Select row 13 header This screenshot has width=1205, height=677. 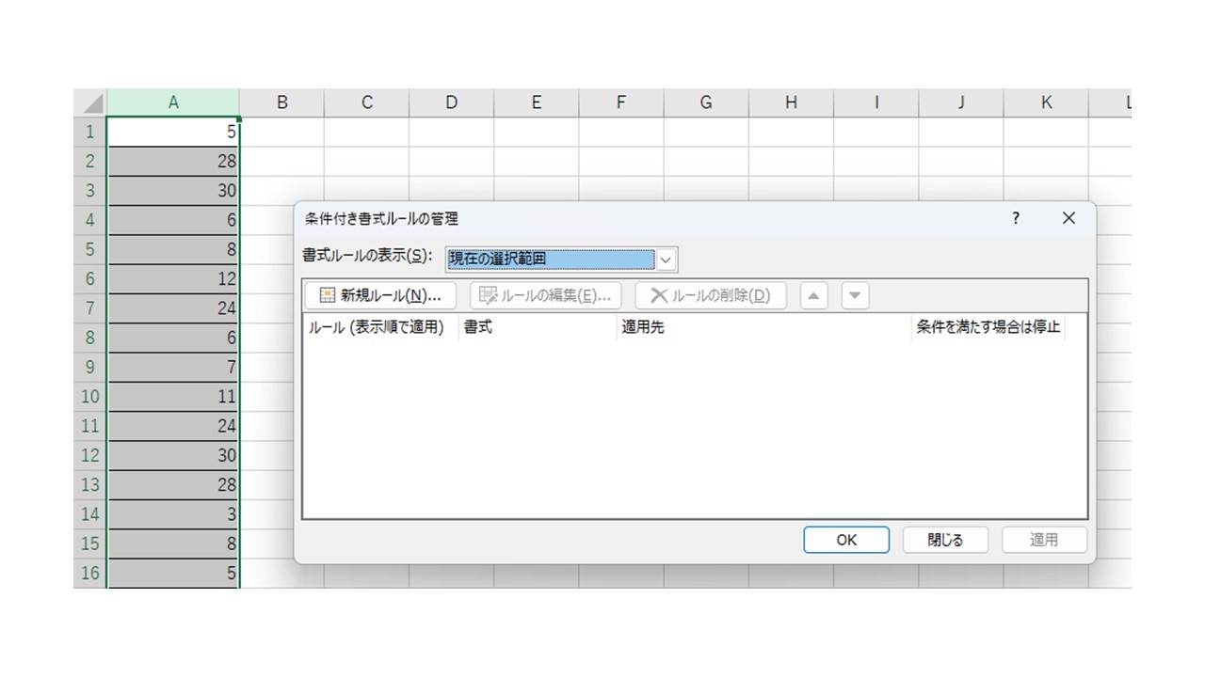pos(90,484)
